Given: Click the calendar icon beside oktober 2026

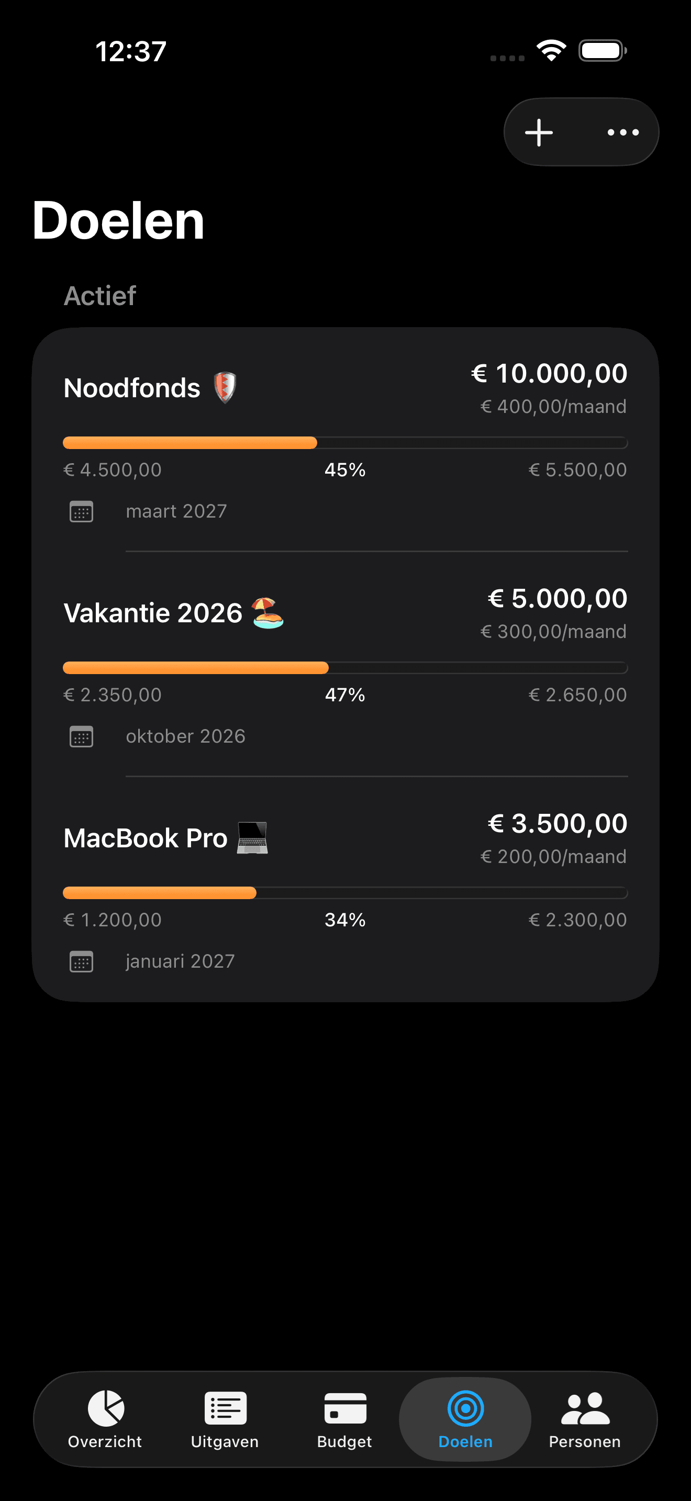Looking at the screenshot, I should [x=82, y=736].
